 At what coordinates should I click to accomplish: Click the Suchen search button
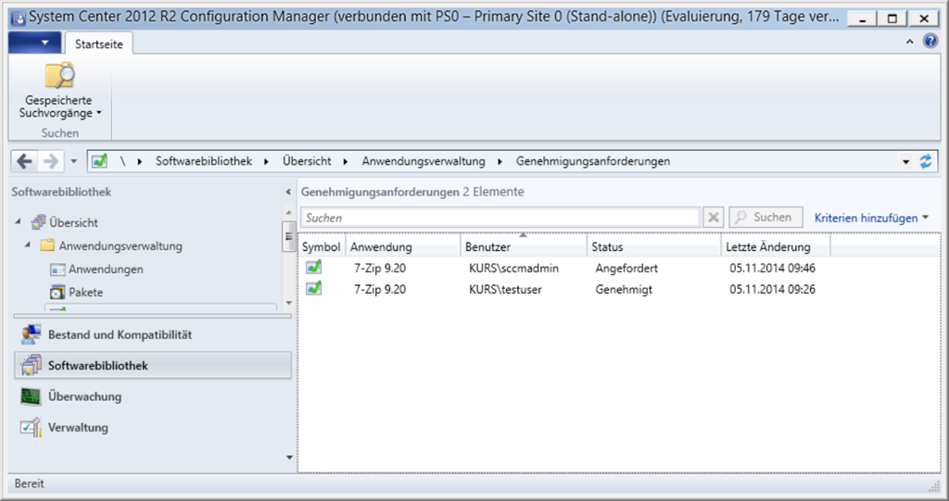pos(766,218)
